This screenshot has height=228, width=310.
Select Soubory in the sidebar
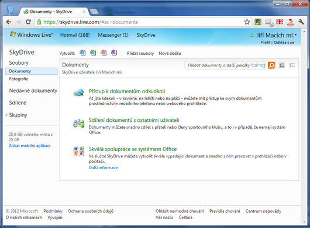(19, 62)
